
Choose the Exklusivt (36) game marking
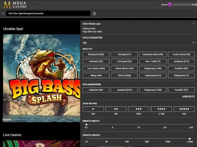point(96,90)
